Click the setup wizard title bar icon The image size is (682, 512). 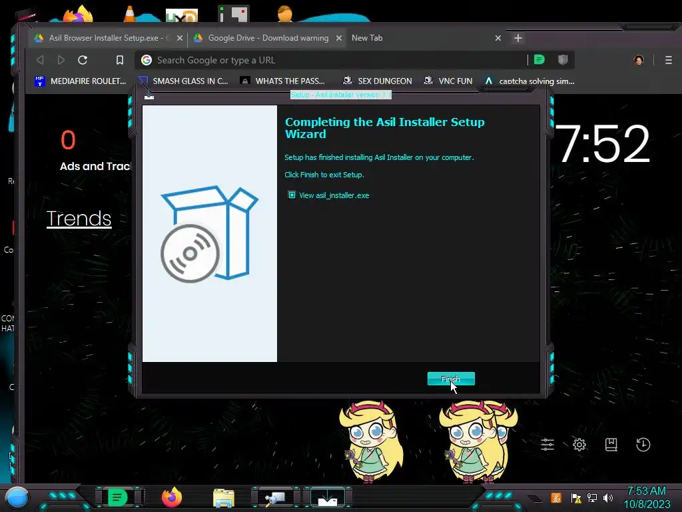click(x=149, y=97)
